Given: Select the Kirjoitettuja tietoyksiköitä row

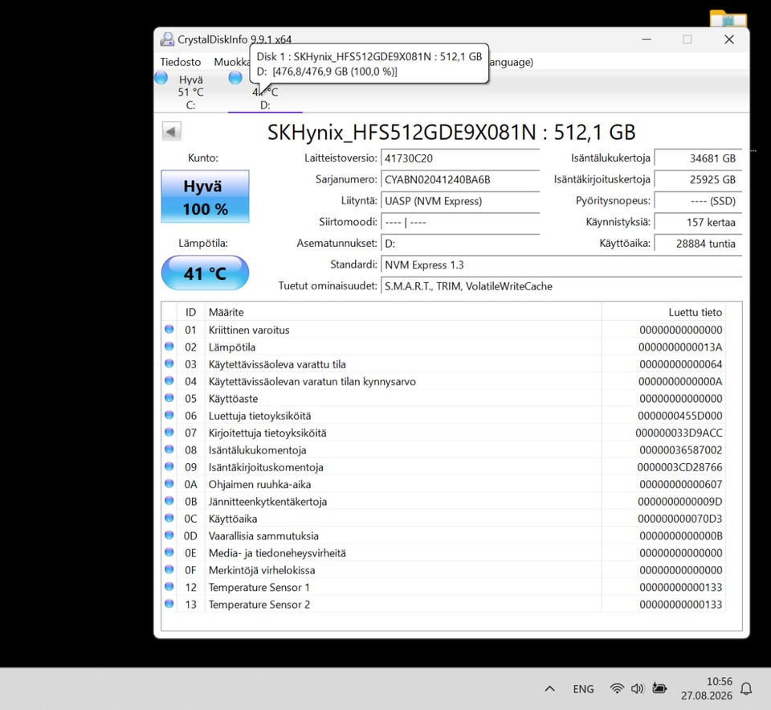Looking at the screenshot, I should (x=443, y=433).
